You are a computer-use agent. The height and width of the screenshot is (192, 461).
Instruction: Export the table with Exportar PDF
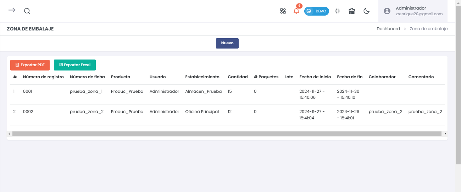[x=30, y=65]
